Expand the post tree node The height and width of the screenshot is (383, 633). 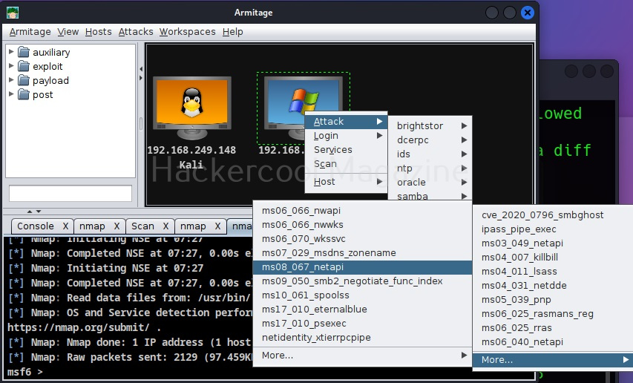[x=11, y=94]
